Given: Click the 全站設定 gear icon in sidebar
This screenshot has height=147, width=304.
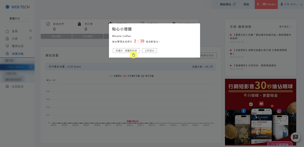Looking at the screenshot, I should [7, 87].
